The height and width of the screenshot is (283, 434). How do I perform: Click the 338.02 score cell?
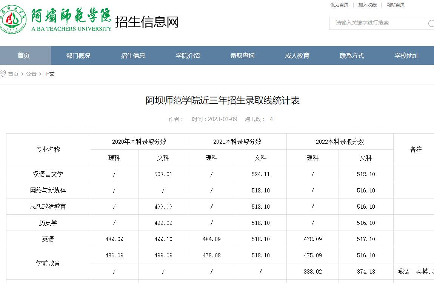(313, 272)
